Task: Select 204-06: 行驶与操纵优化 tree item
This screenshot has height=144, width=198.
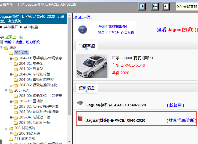Action: point(38,85)
